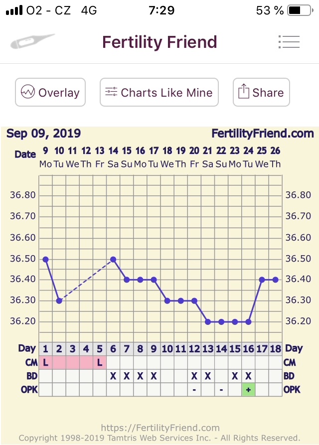
Task: Tap the Share export icon
Action: [x=243, y=92]
